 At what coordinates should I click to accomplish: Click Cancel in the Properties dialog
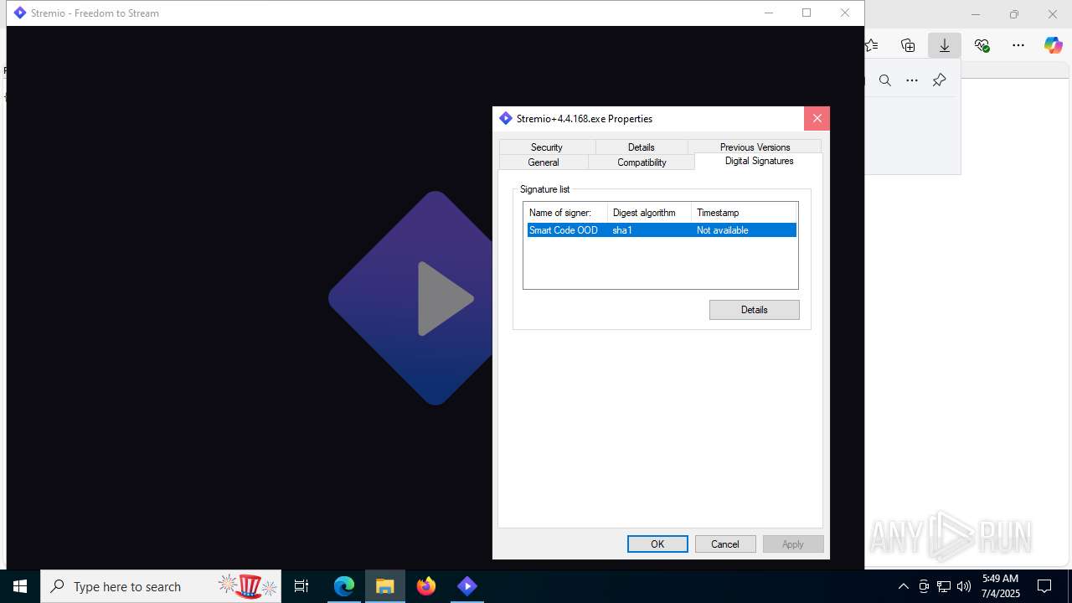(x=725, y=544)
